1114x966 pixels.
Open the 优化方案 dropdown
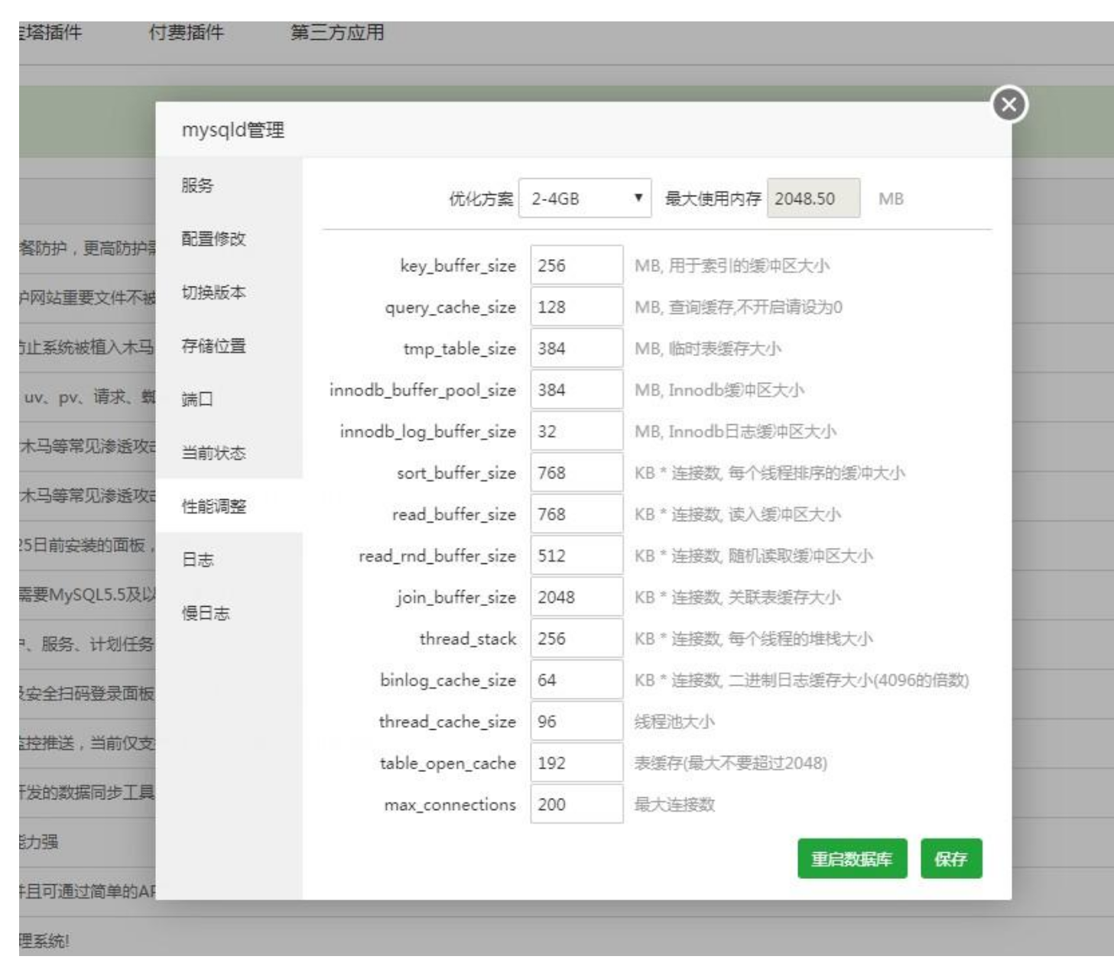click(x=584, y=199)
